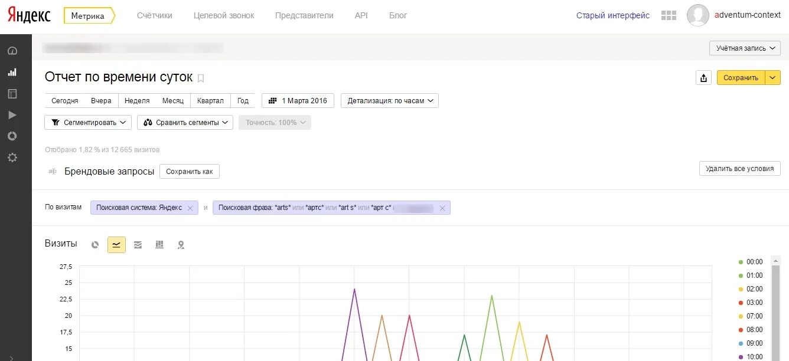789x361 pixels.
Task: Open the Webvisor play icon in sidebar
Action: [12, 115]
